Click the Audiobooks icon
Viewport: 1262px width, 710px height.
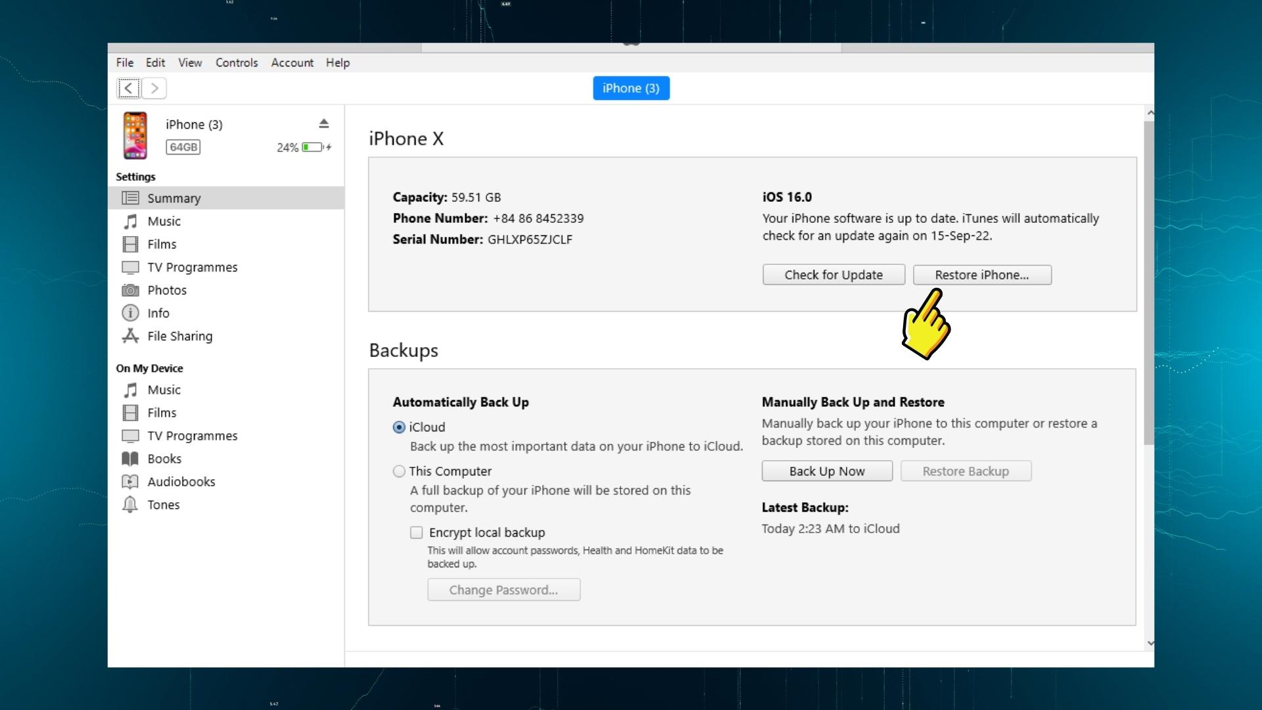[x=130, y=482]
